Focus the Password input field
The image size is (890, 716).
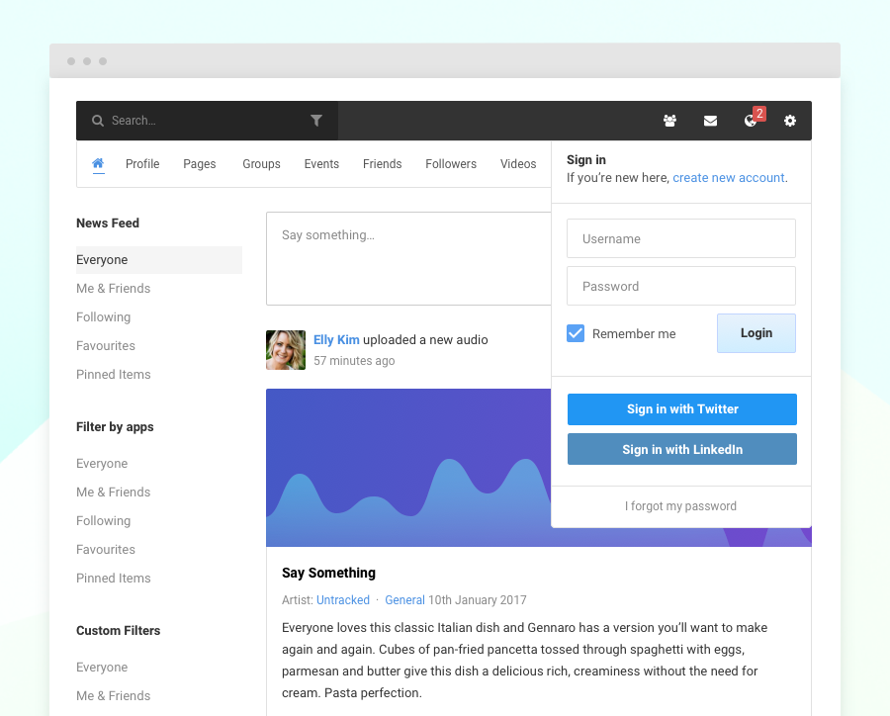coord(680,286)
